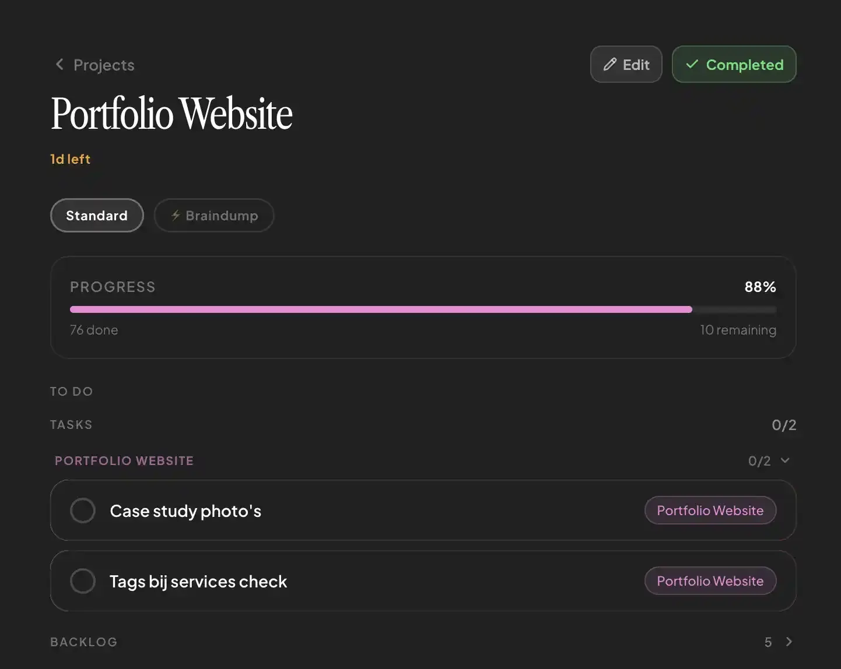Screen dimensions: 841x669
Task: Click the pink progress bar
Action: pos(381,309)
